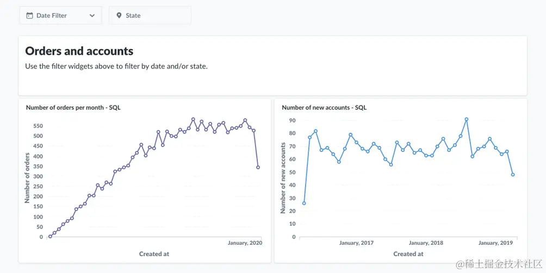Click the final data point on accounts chart

point(513,175)
